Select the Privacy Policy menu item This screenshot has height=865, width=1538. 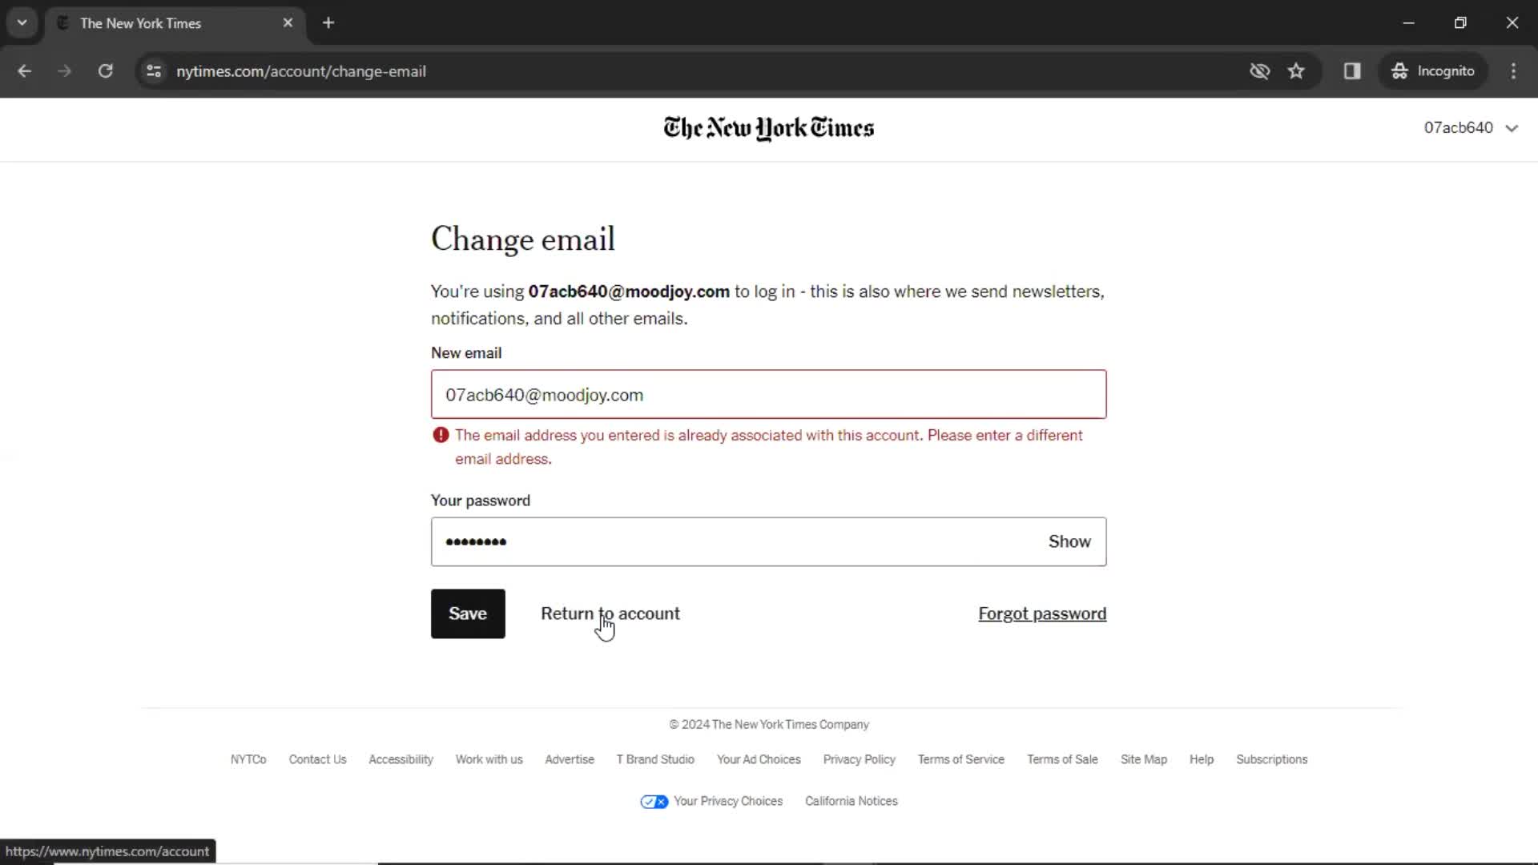click(x=859, y=758)
